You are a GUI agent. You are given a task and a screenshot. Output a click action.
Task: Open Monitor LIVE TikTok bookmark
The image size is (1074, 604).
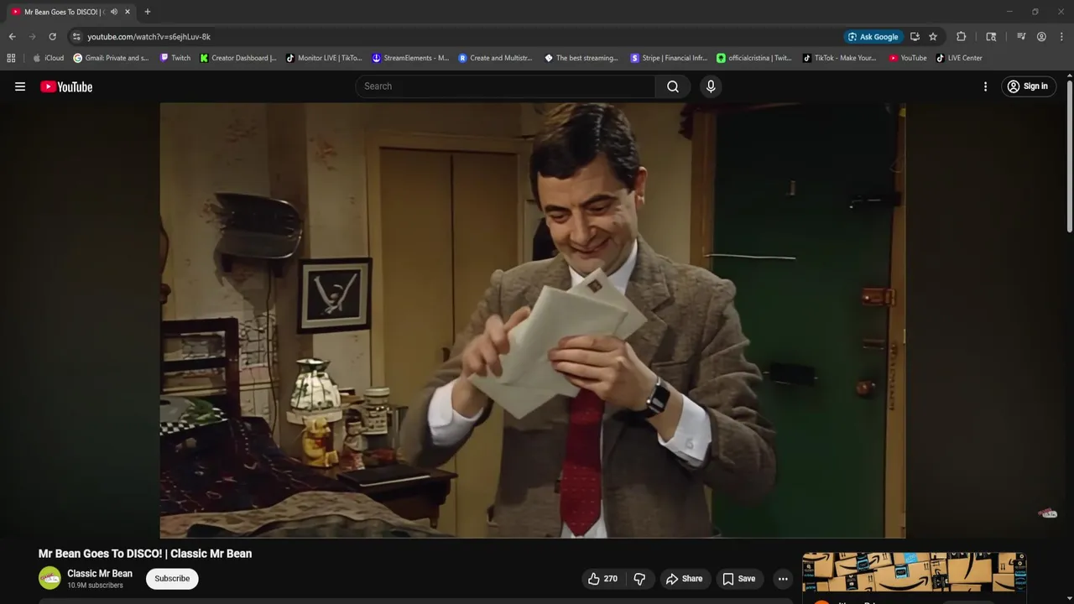[x=324, y=58]
